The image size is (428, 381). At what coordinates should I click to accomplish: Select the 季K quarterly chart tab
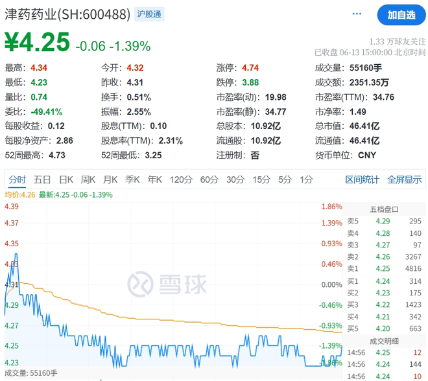[132, 179]
